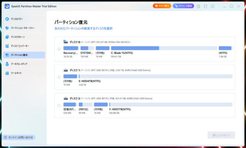Click the 回復 529 MB partition bar
Image resolution: width=246 pixels, height=148 pixels.
pos(70,105)
